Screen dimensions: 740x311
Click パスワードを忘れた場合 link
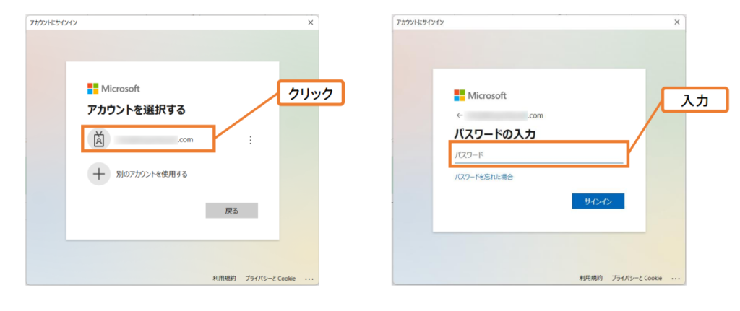tap(483, 178)
